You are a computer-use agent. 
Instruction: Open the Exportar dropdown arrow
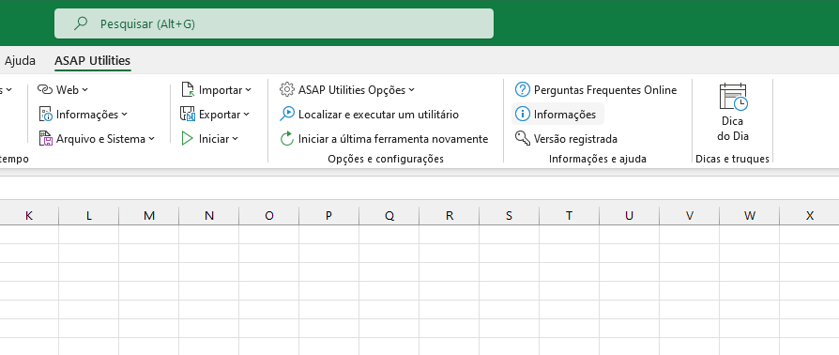pyautogui.click(x=246, y=115)
